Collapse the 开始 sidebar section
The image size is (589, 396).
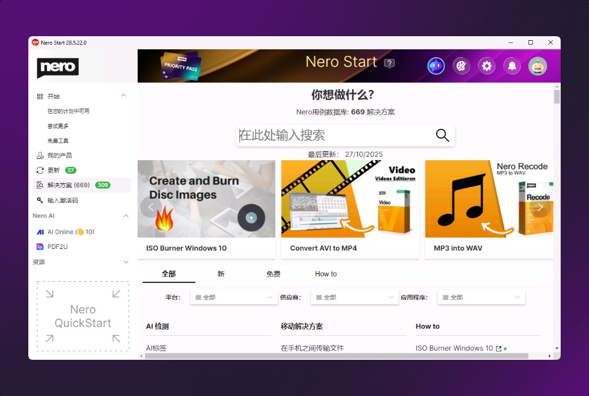(123, 96)
